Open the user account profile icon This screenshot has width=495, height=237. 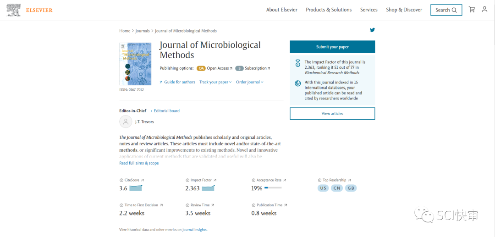pyautogui.click(x=484, y=10)
